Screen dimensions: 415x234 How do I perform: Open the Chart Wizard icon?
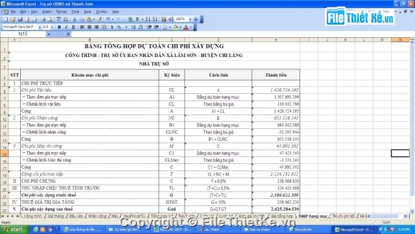[164, 19]
